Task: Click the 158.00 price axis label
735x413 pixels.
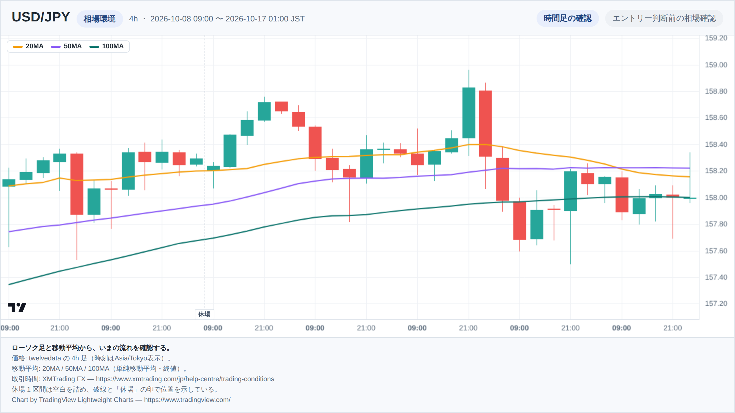Action: [x=716, y=198]
